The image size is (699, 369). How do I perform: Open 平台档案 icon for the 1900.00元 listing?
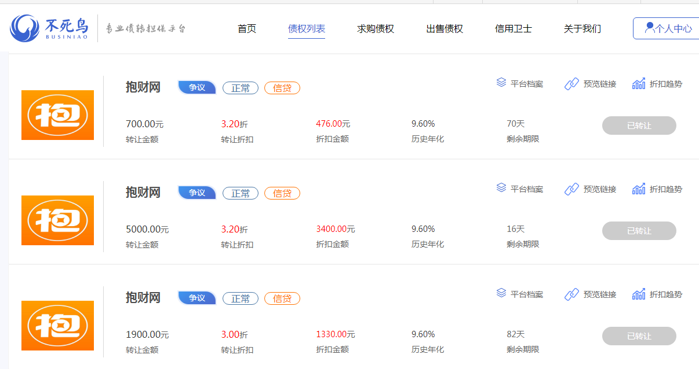click(x=501, y=293)
